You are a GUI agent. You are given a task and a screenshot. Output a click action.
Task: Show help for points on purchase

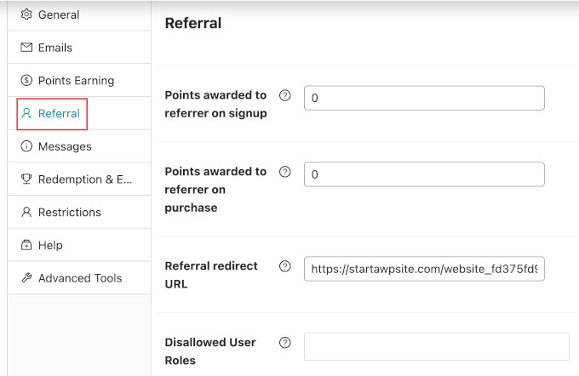coord(285,172)
